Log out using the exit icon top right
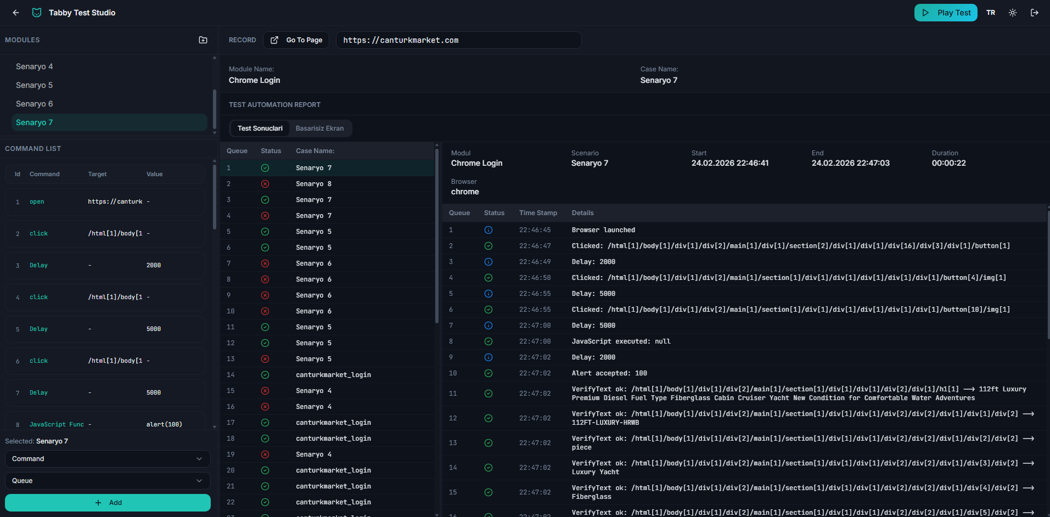This screenshot has height=517, width=1050. (1035, 12)
